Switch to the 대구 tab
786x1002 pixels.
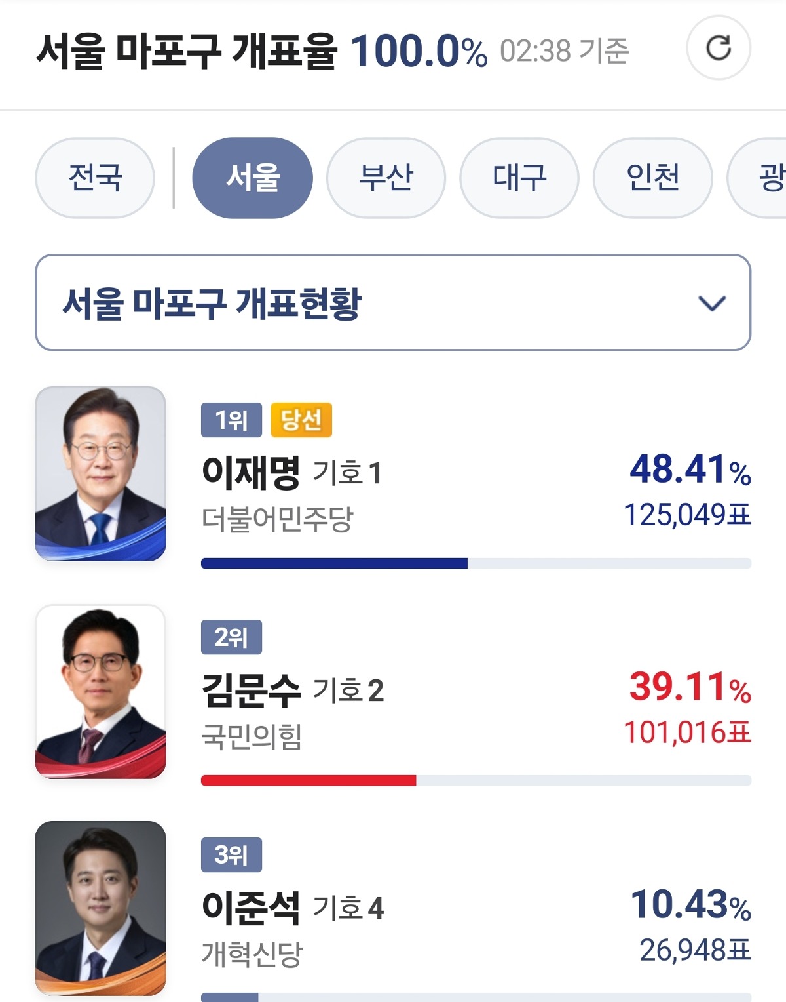(519, 177)
